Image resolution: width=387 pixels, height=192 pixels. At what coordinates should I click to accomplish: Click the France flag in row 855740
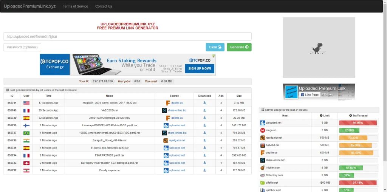click(26, 111)
